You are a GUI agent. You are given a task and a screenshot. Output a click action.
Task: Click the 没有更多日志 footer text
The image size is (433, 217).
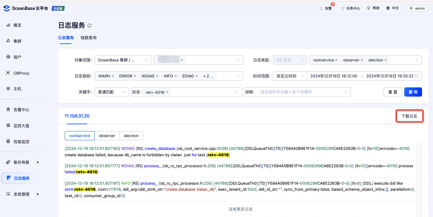click(240, 209)
